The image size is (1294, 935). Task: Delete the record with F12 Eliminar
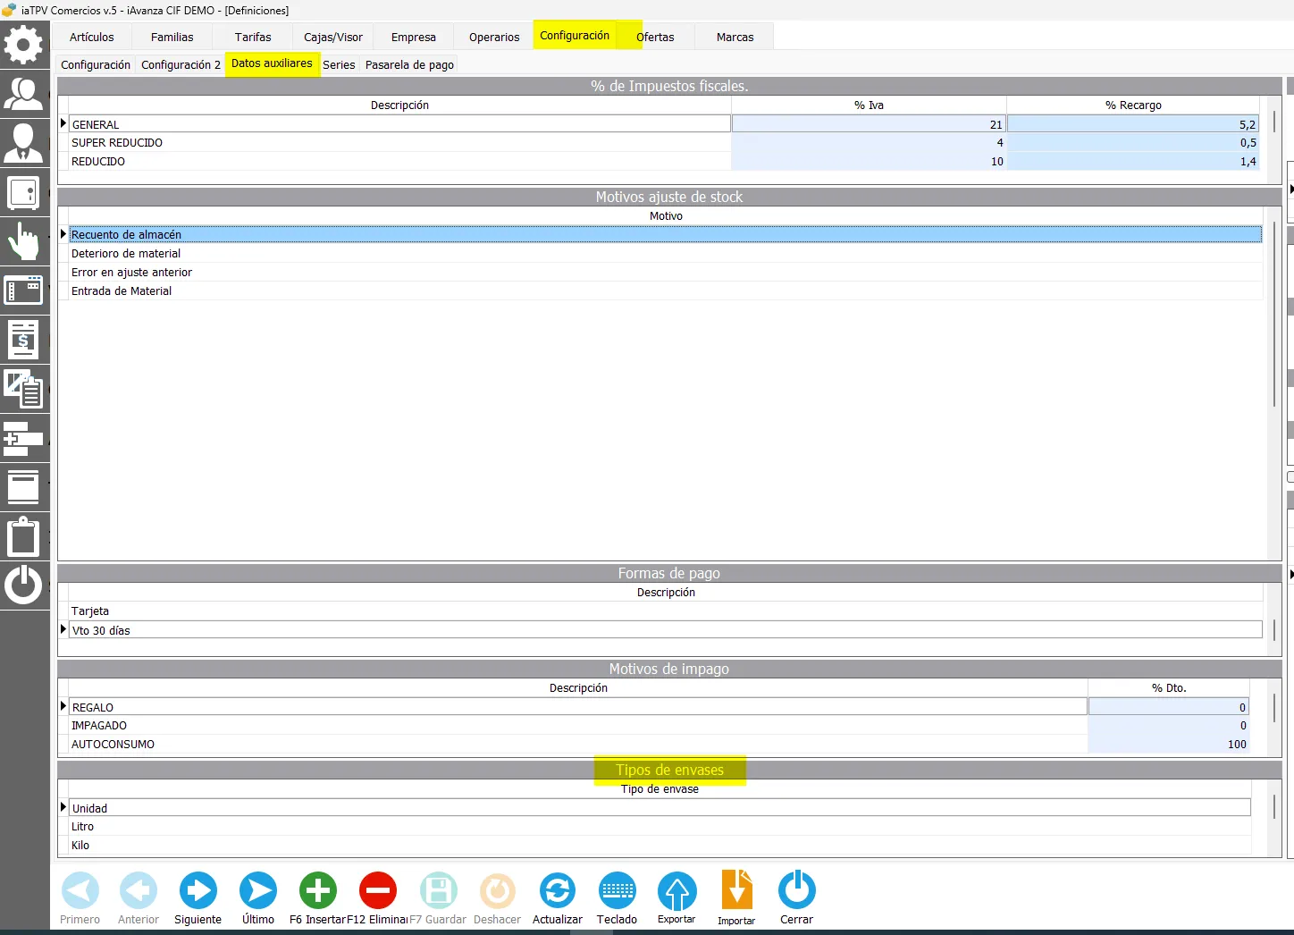pyautogui.click(x=377, y=898)
